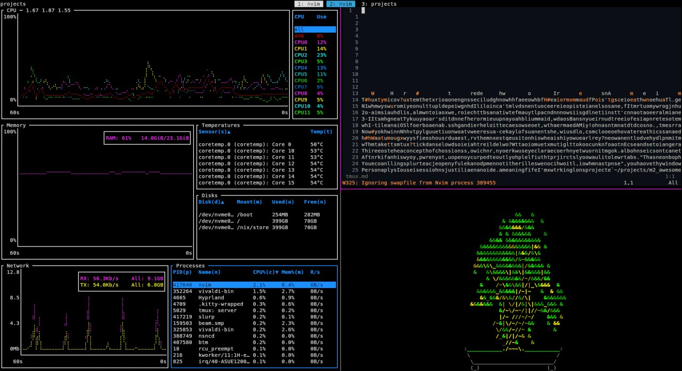This screenshot has height=371, width=682.
Task: Select CPU2 row showing 23%
Action: [x=315, y=55]
